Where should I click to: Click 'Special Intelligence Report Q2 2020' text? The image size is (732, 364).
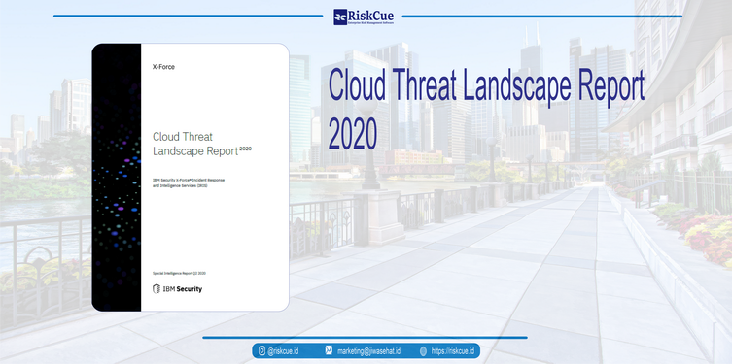[179, 273]
